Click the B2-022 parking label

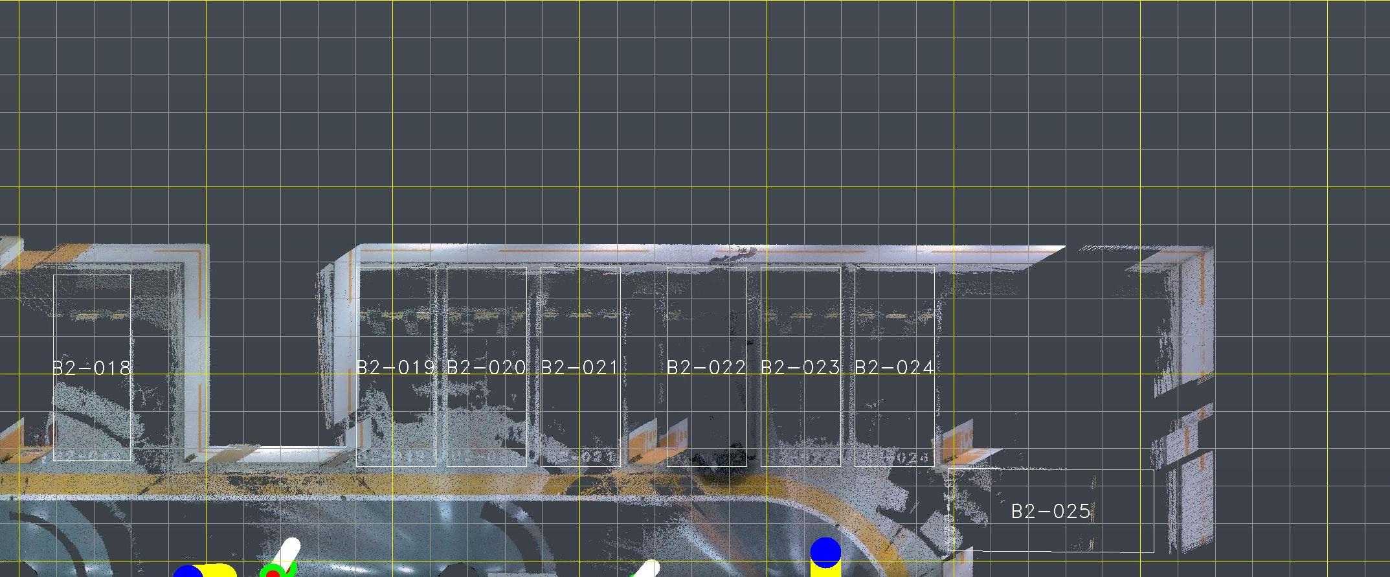(706, 368)
